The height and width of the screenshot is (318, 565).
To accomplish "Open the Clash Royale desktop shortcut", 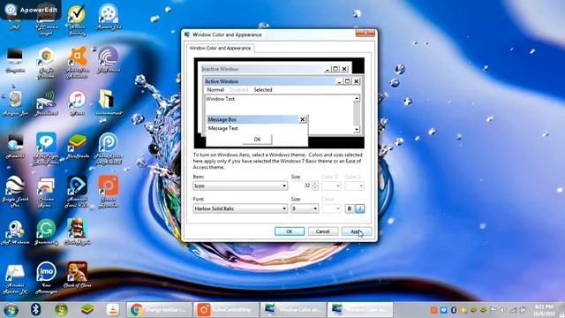I will 77,231.
